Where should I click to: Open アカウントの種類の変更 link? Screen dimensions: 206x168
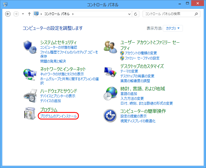pos(141,53)
